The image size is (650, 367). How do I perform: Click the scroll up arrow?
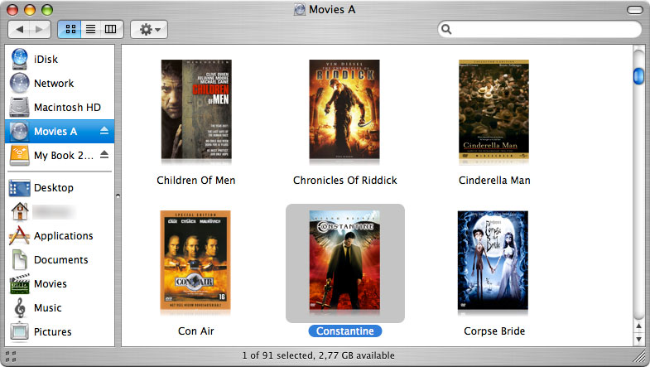[638, 326]
